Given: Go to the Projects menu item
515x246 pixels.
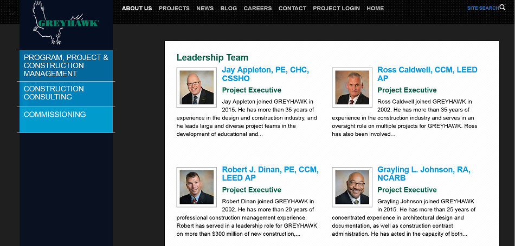Looking at the screenshot, I should (174, 9).
